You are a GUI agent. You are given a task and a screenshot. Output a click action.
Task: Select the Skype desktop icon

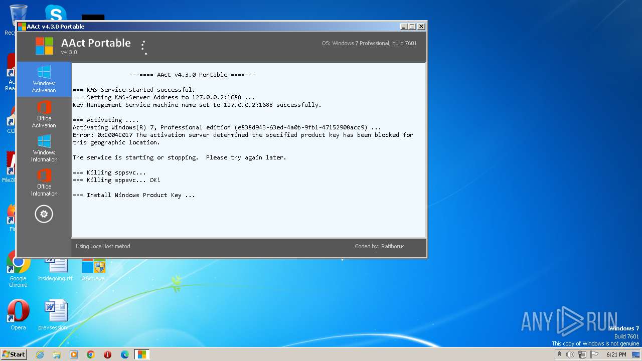(56, 13)
